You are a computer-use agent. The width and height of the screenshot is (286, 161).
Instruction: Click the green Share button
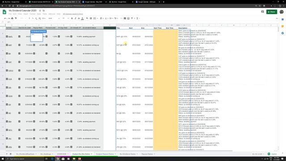pos(272,12)
